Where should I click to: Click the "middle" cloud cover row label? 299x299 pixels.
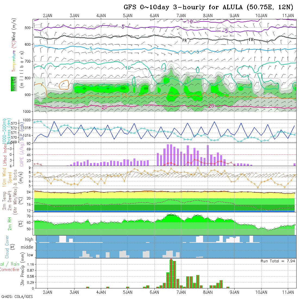click(27, 247)
